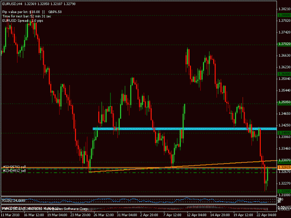The image size is (291, 218).
Task: Click the '26 Mar 12:00' time axis label
Action: point(103,215)
